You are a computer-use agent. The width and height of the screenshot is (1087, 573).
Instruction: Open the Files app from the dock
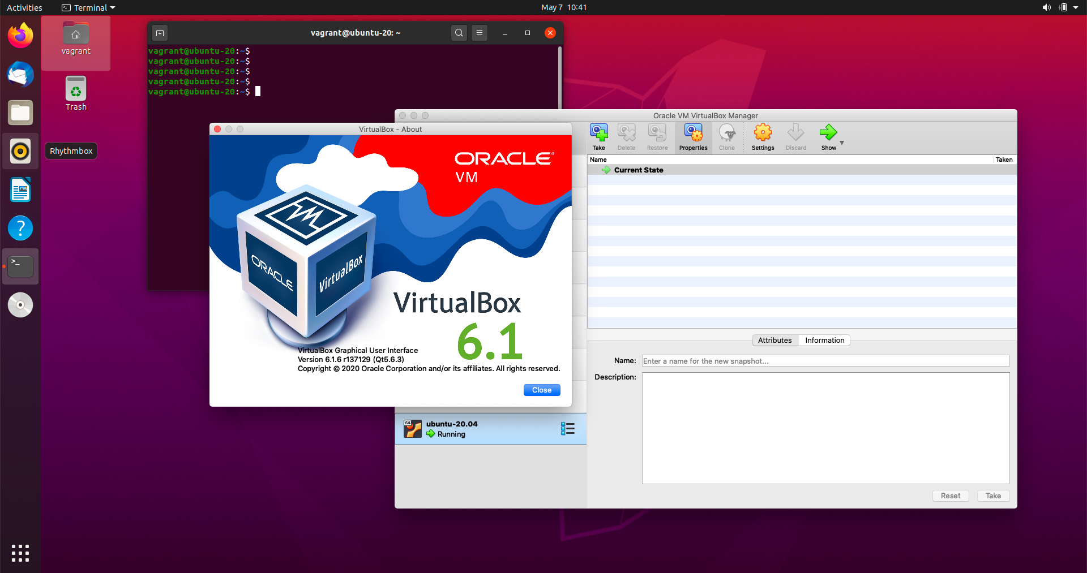pos(20,113)
